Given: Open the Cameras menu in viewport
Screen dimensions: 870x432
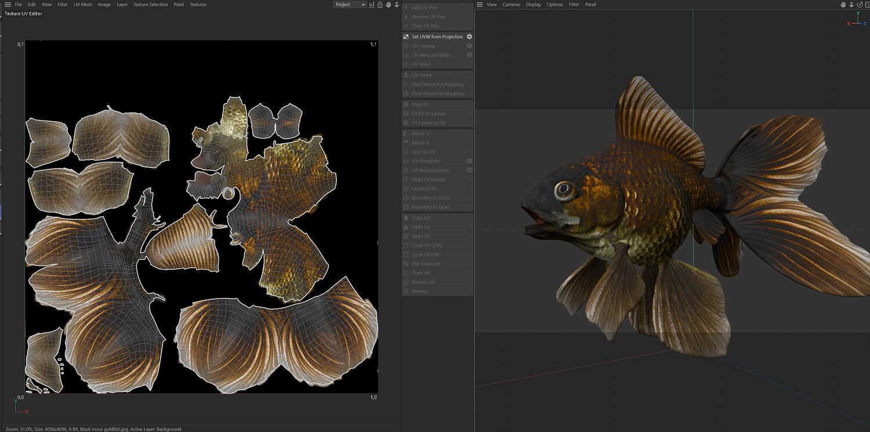Looking at the screenshot, I should [x=511, y=5].
